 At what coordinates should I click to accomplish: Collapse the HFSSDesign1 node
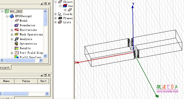(7, 16)
